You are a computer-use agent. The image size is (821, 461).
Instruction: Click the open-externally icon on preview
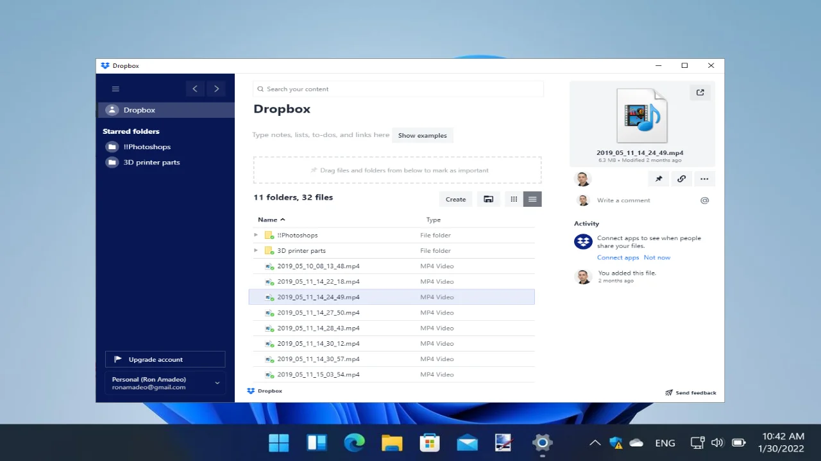click(700, 92)
